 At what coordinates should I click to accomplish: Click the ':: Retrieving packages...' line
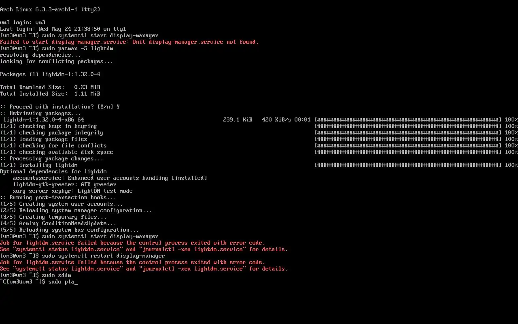[40, 113]
